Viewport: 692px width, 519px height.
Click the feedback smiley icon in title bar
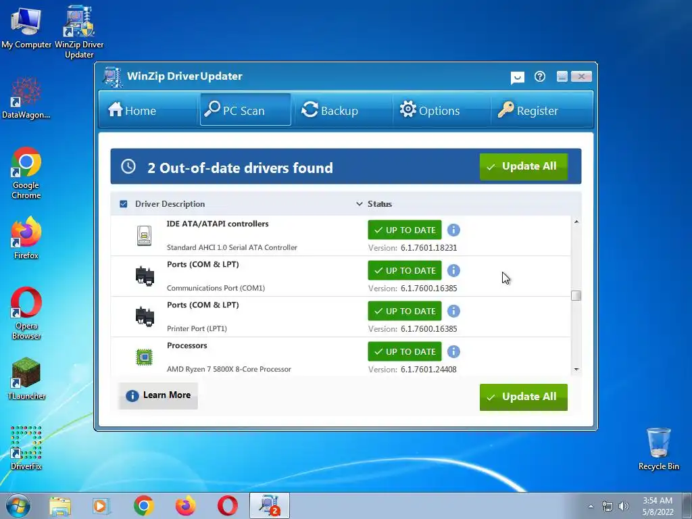pyautogui.click(x=517, y=77)
